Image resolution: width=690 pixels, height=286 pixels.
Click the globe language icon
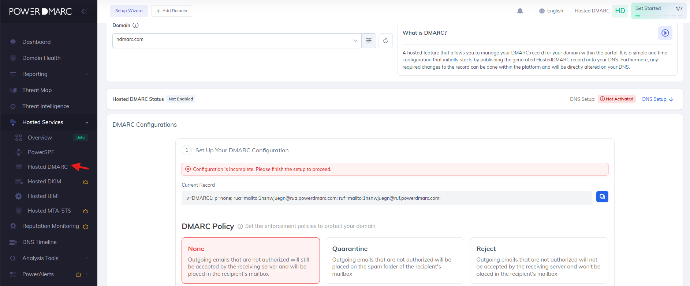coord(542,11)
